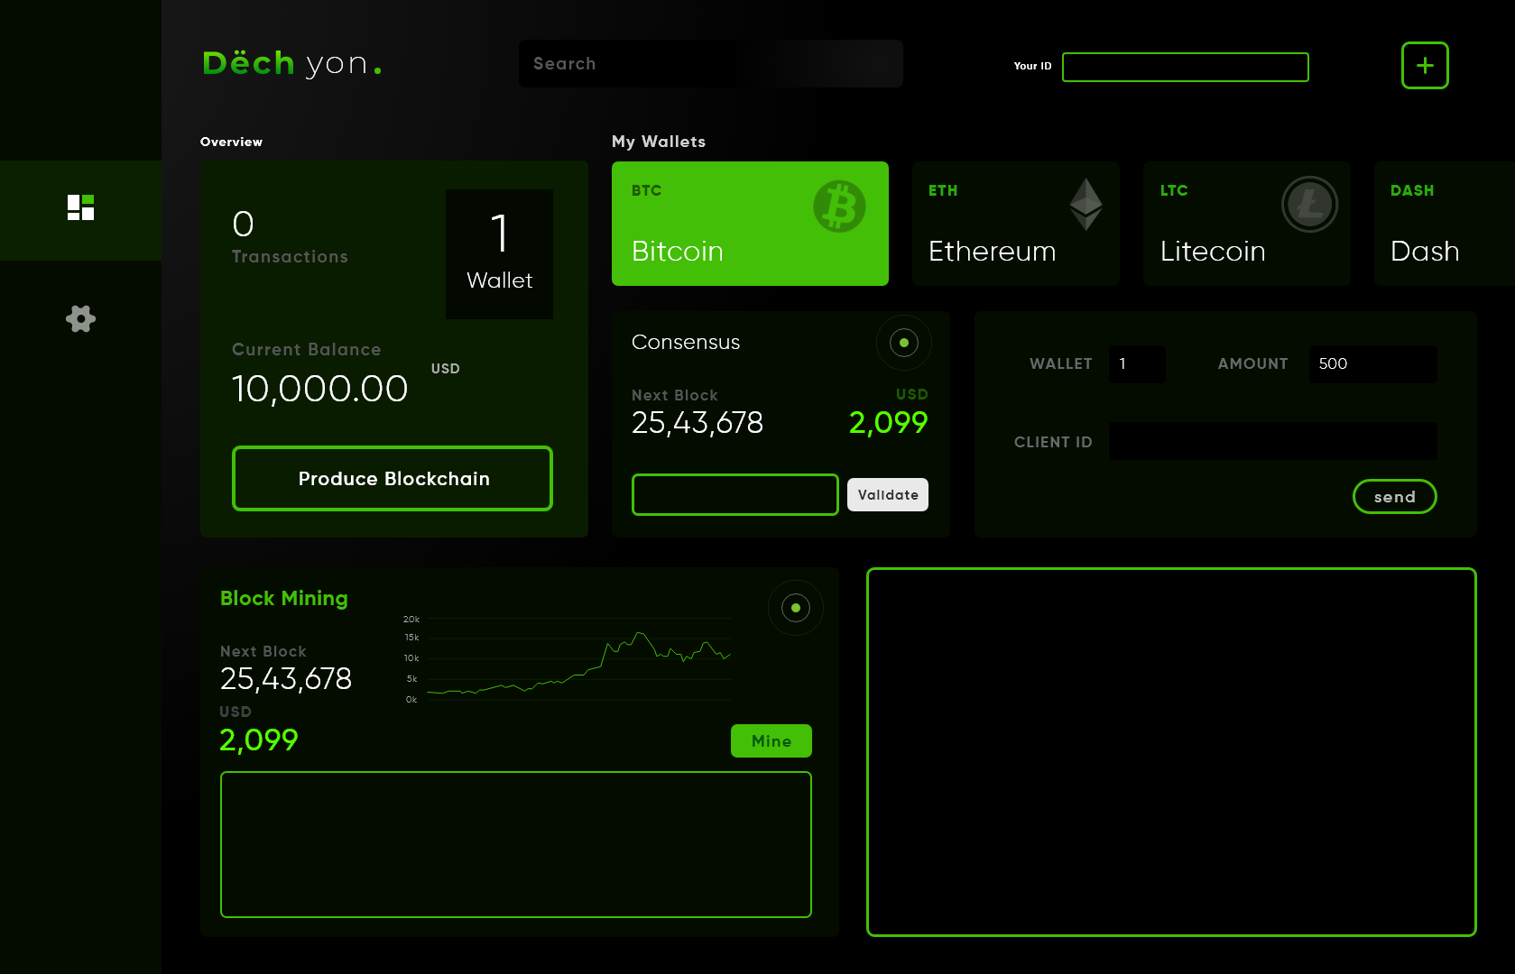This screenshot has width=1515, height=974.
Task: Click the Amount field showing 500
Action: (x=1372, y=363)
